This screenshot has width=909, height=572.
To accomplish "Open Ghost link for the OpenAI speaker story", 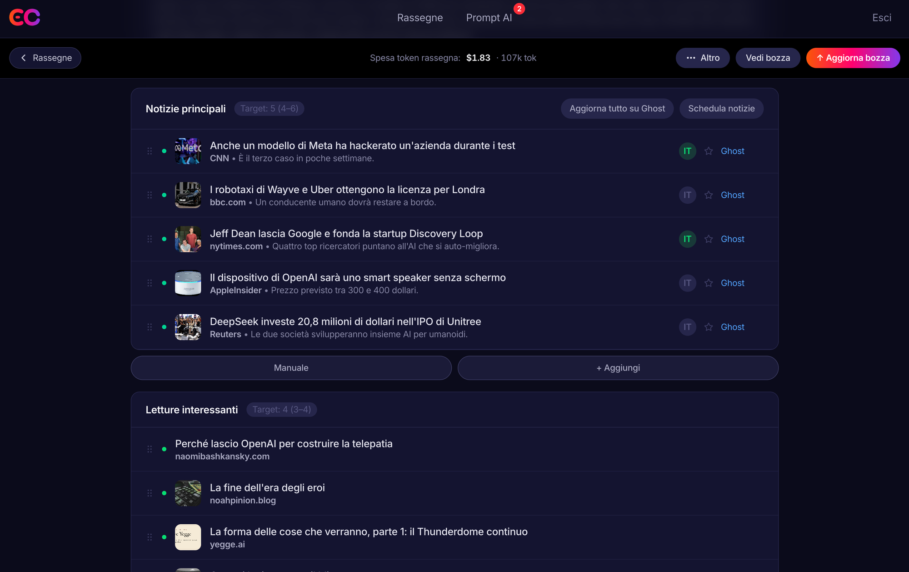I will pyautogui.click(x=733, y=283).
